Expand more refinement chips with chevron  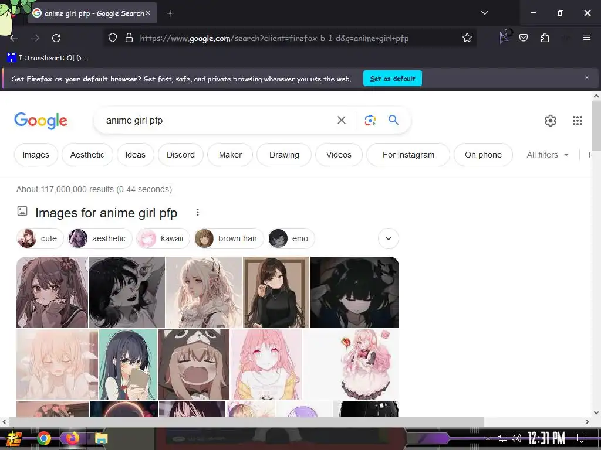tap(389, 238)
